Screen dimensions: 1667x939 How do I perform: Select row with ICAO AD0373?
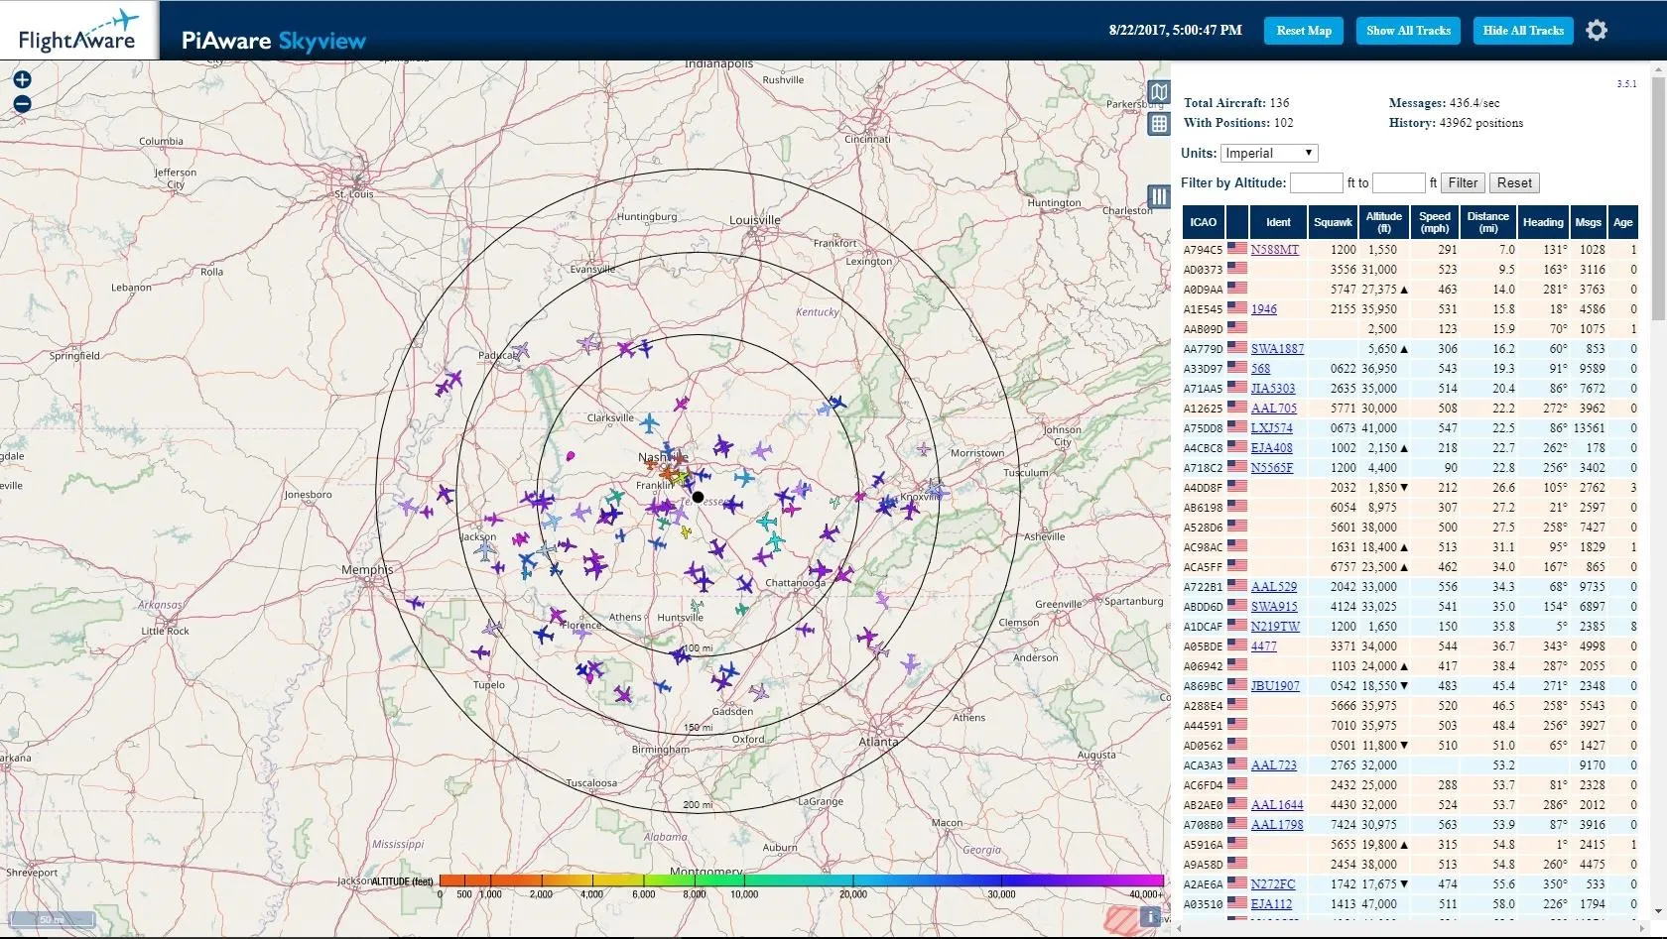pos(1410,270)
